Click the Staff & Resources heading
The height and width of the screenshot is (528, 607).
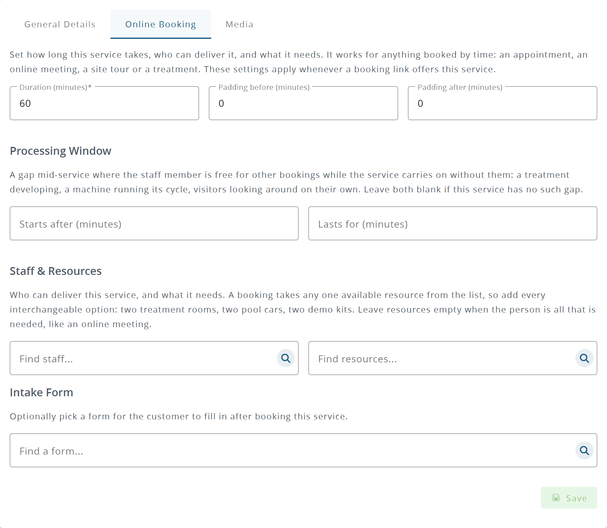pos(56,271)
